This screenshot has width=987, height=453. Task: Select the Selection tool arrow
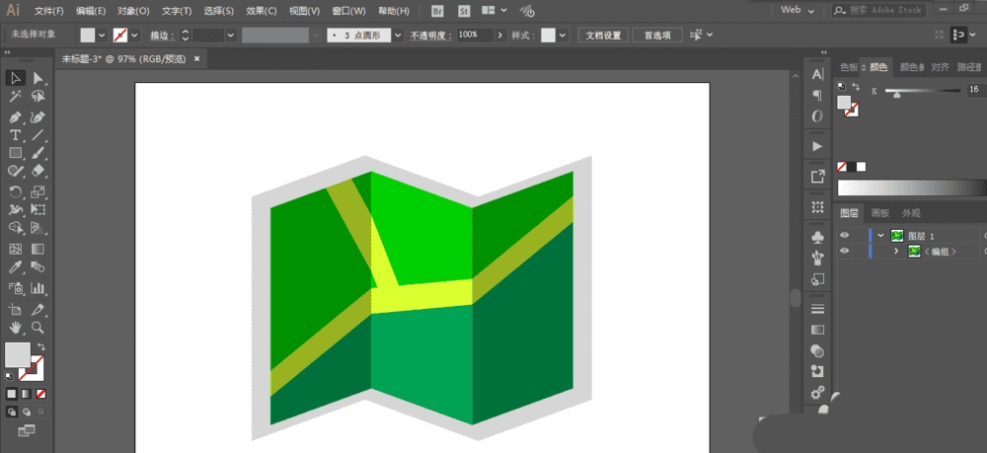[16, 78]
